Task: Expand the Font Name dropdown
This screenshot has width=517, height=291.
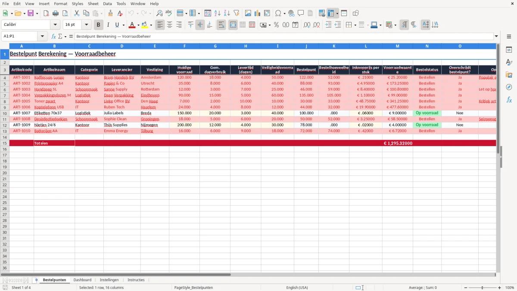Action: pos(55,25)
